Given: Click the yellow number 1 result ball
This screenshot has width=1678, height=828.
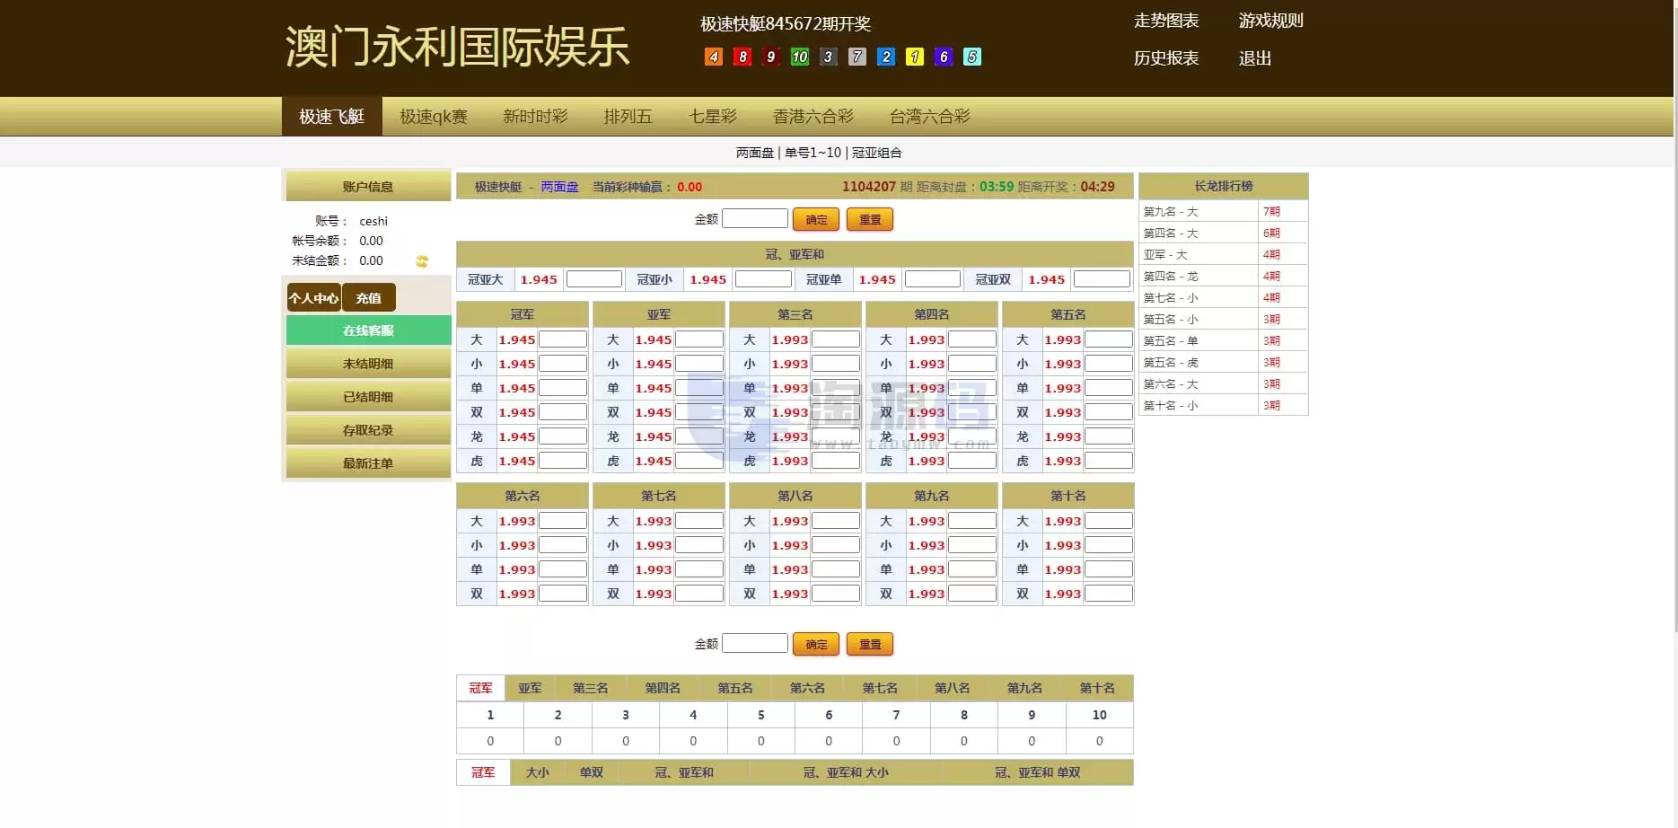Looking at the screenshot, I should [x=915, y=57].
